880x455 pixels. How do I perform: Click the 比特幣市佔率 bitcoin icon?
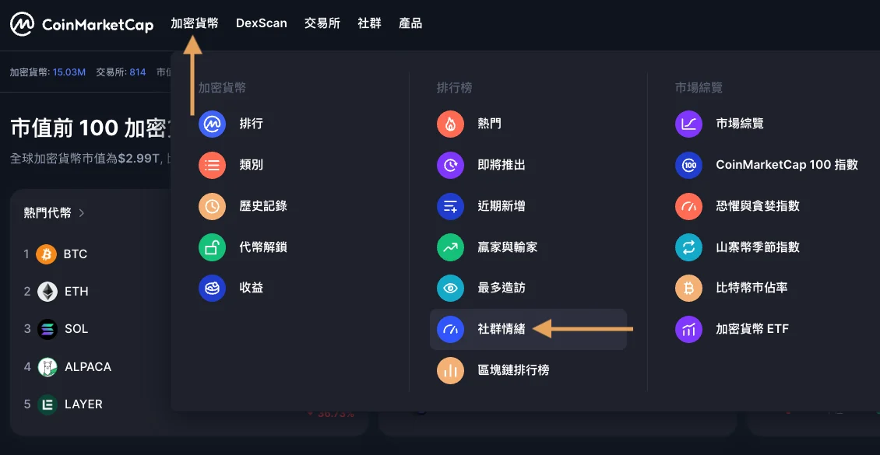coord(688,288)
